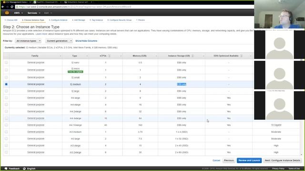
Task: Sort by the Memory column arrow
Action: (156, 56)
